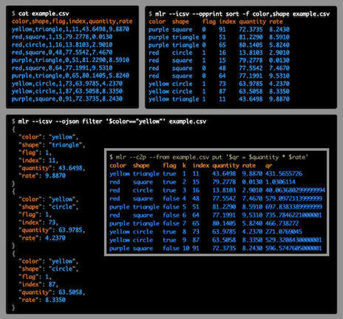Screen dimensions: 343x319
Task: Click the line 'yellow,circle,1,87,63.5058,8.3350'
Action: [67, 91]
